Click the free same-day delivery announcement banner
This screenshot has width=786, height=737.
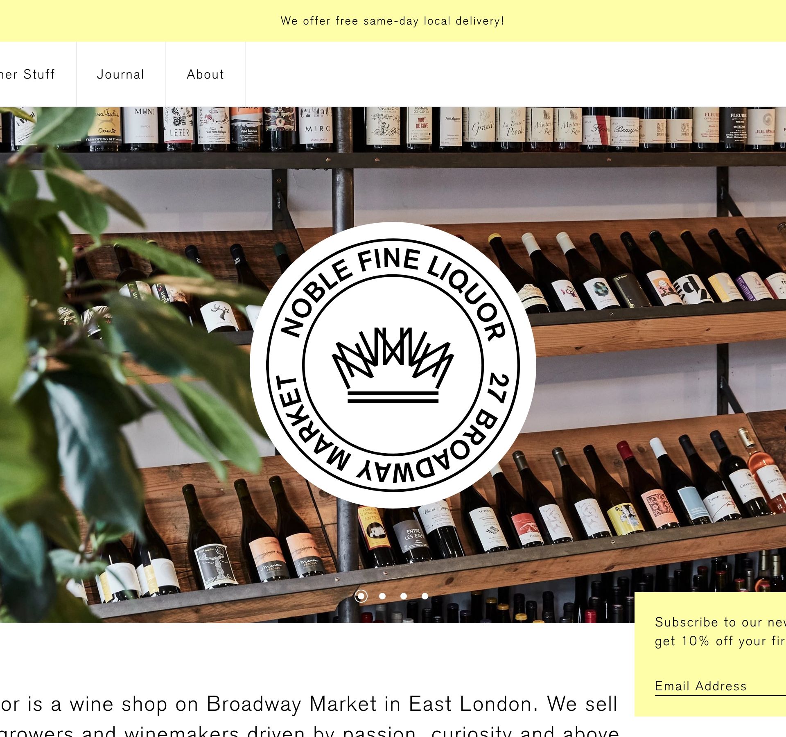pyautogui.click(x=393, y=21)
